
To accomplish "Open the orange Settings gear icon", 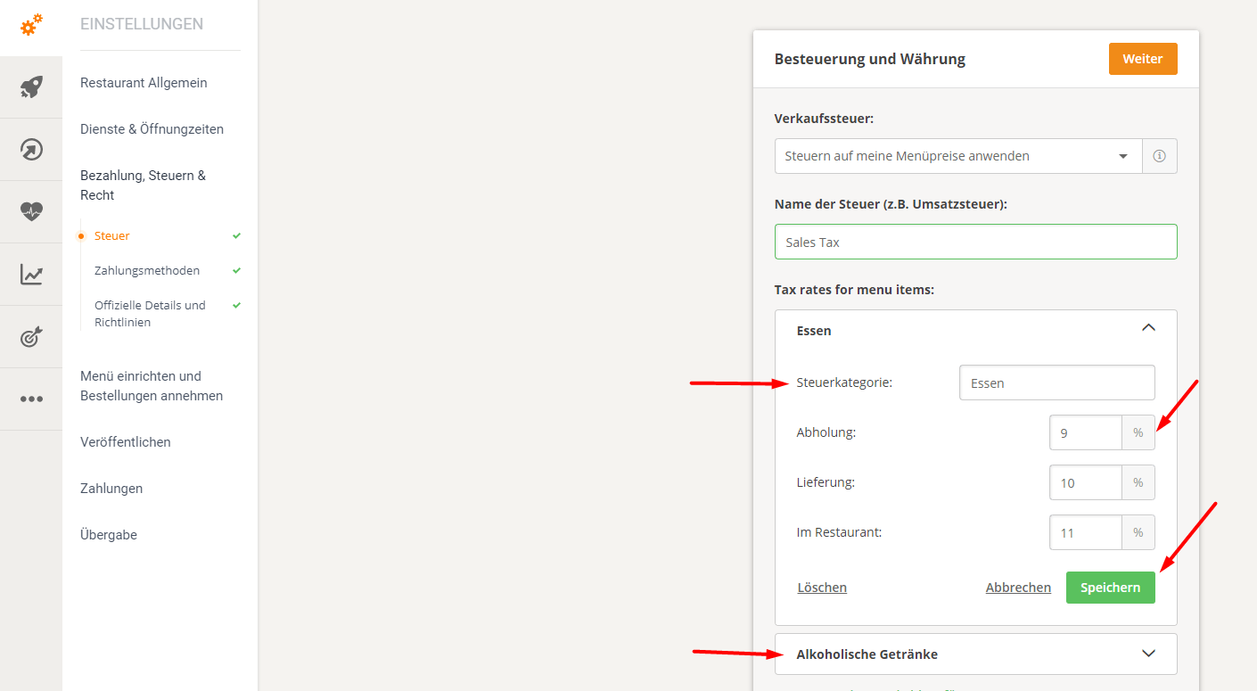I will click(x=30, y=25).
